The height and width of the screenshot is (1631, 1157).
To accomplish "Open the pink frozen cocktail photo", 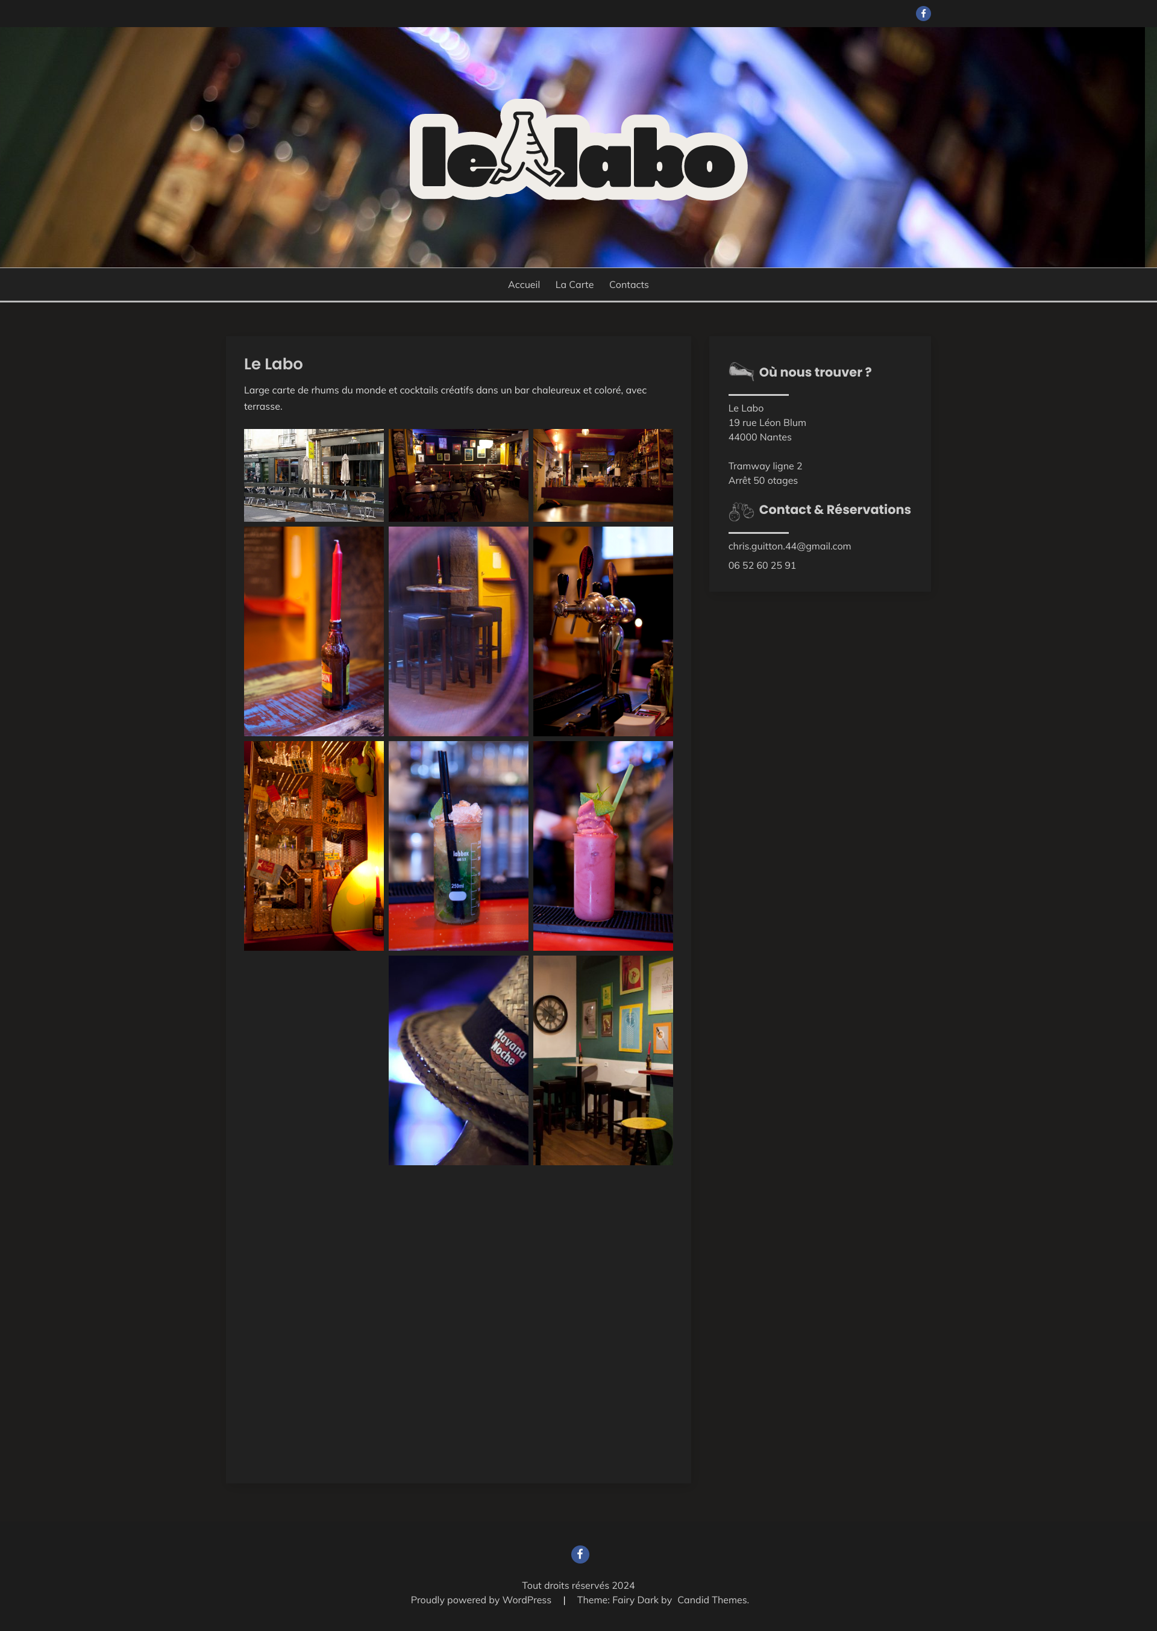I will pyautogui.click(x=603, y=845).
